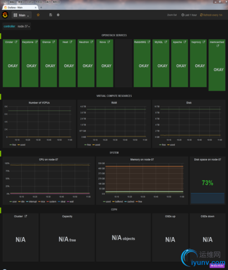
Task: Open RabbitMQ external link icon
Action: (149, 42)
